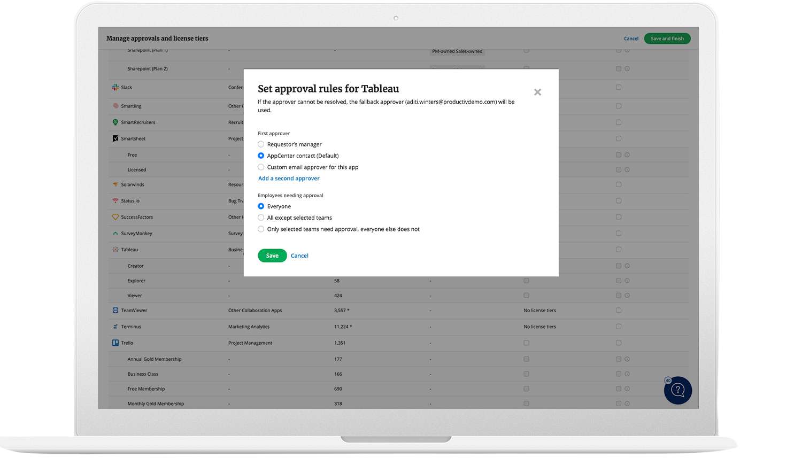
Task: Check the box beside Licensed row's info icon
Action: (619, 169)
